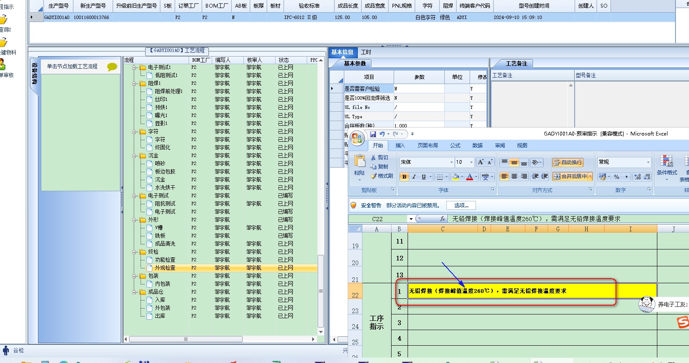Toggle Bold formatting in Excel
The image size is (689, 363).
404,177
